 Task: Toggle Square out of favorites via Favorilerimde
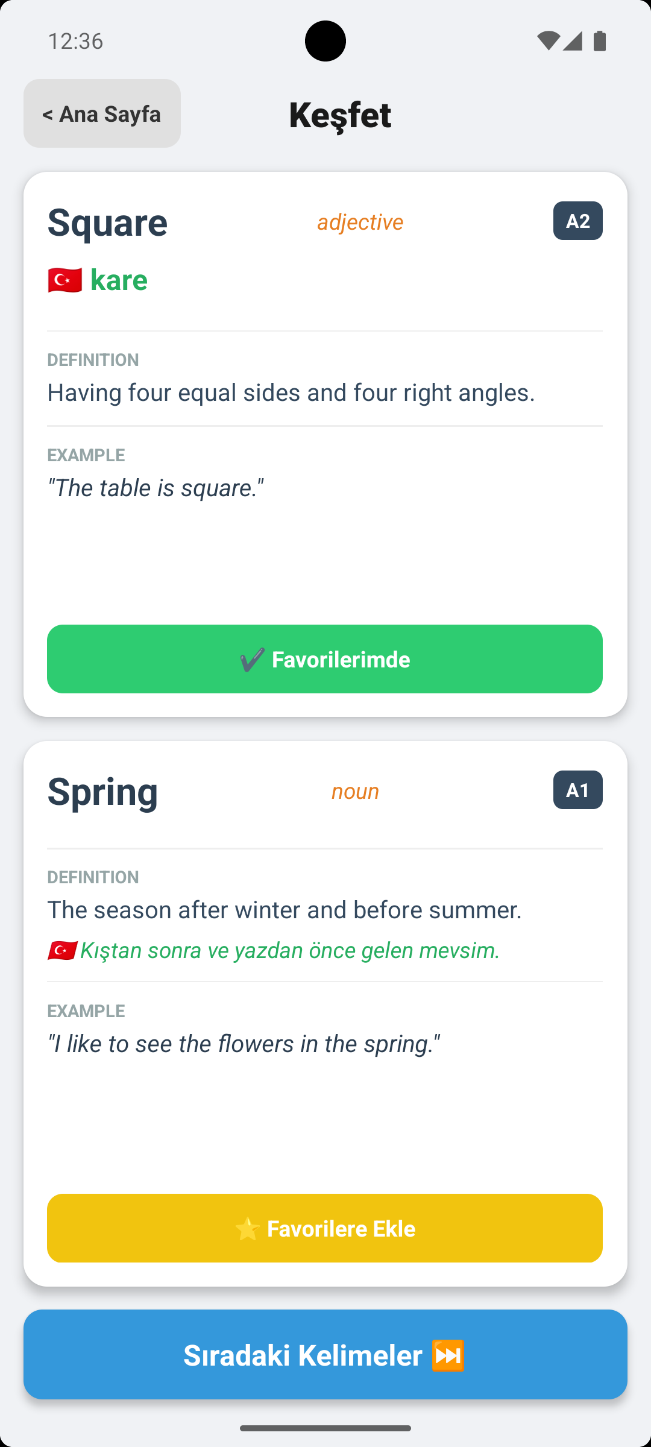coord(325,659)
